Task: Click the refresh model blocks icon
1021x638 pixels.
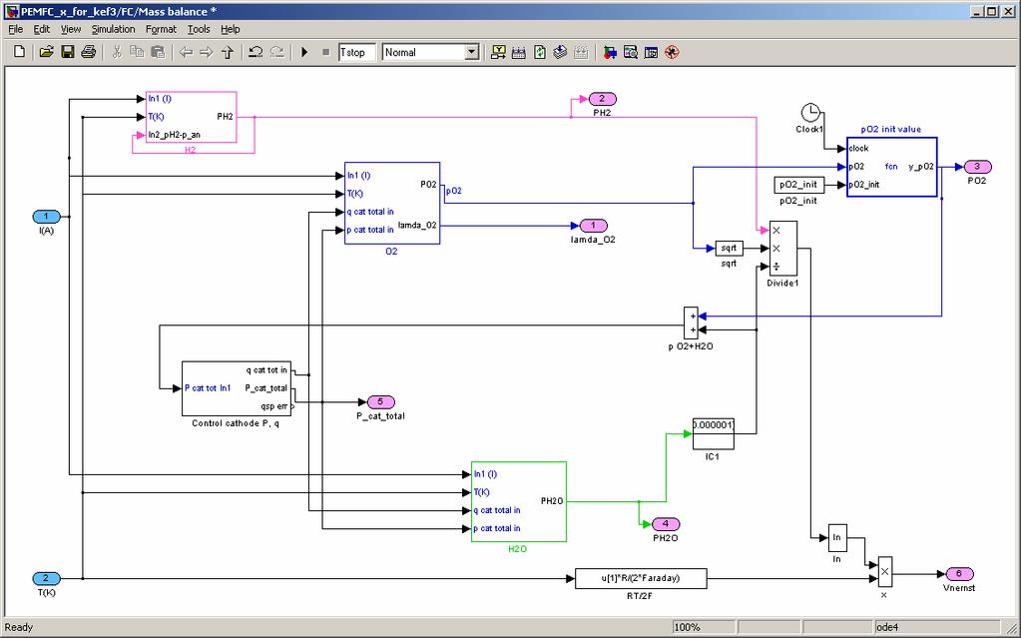Action: coord(540,52)
